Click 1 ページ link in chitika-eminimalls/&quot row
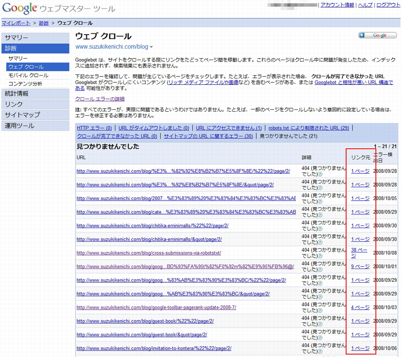The image size is (402, 357). (360, 239)
